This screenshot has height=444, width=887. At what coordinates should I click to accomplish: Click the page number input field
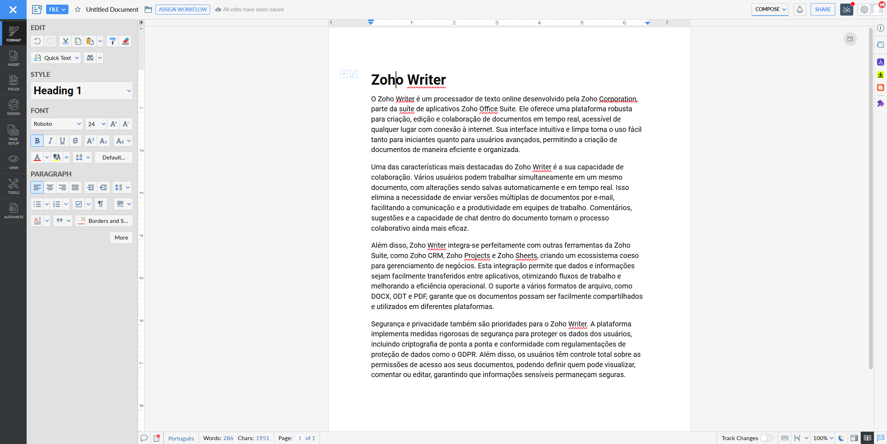pos(300,438)
